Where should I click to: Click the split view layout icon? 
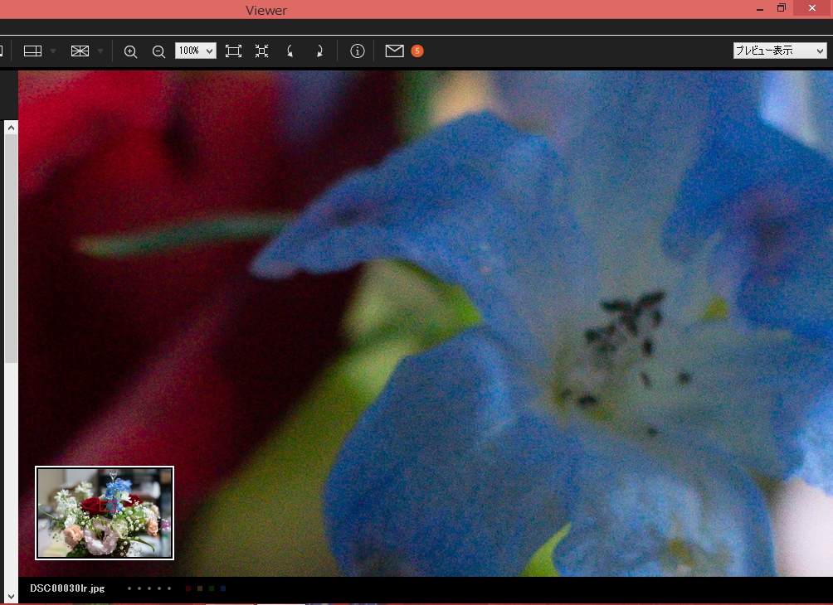point(33,51)
